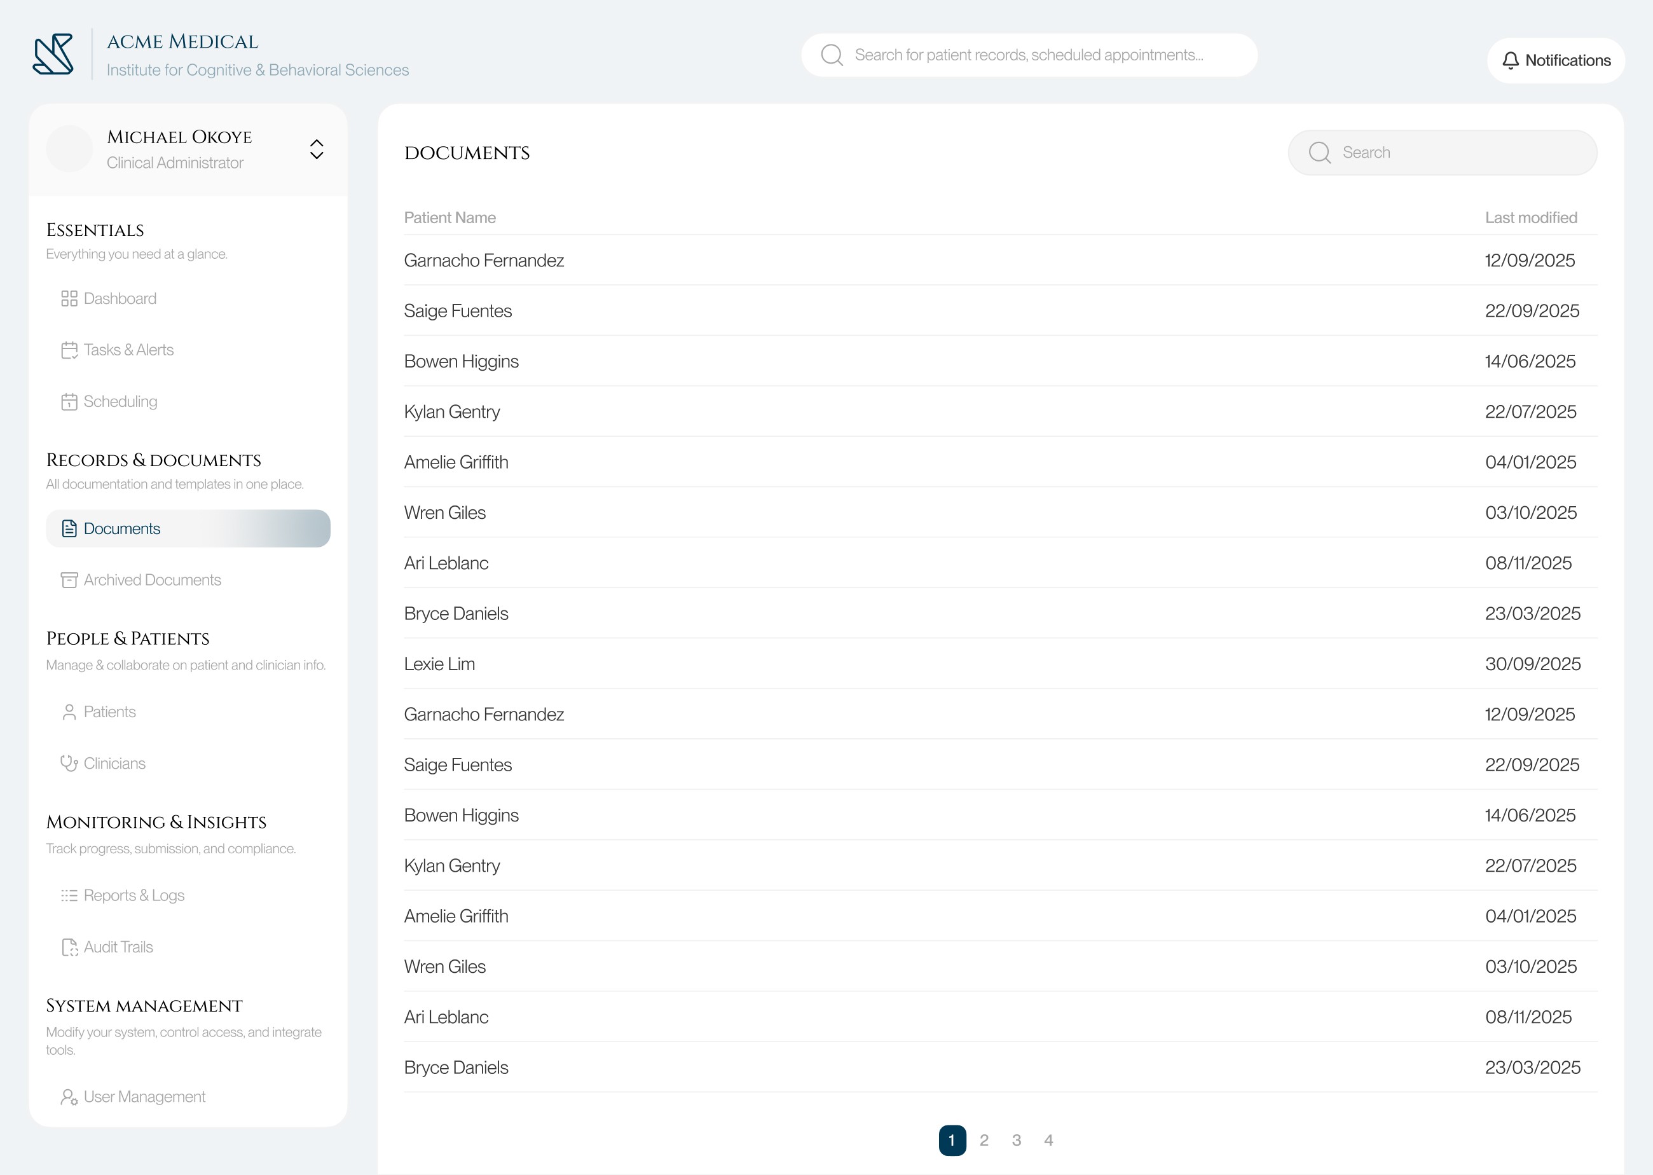Viewport: 1653px width, 1175px height.
Task: Expand the Michael Okoye account switcher chevrons
Action: coord(316,149)
